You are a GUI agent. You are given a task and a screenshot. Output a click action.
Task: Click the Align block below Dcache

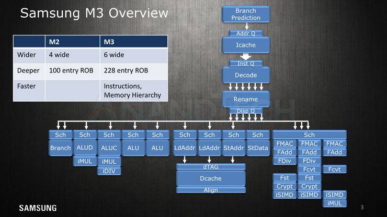pyautogui.click(x=211, y=190)
